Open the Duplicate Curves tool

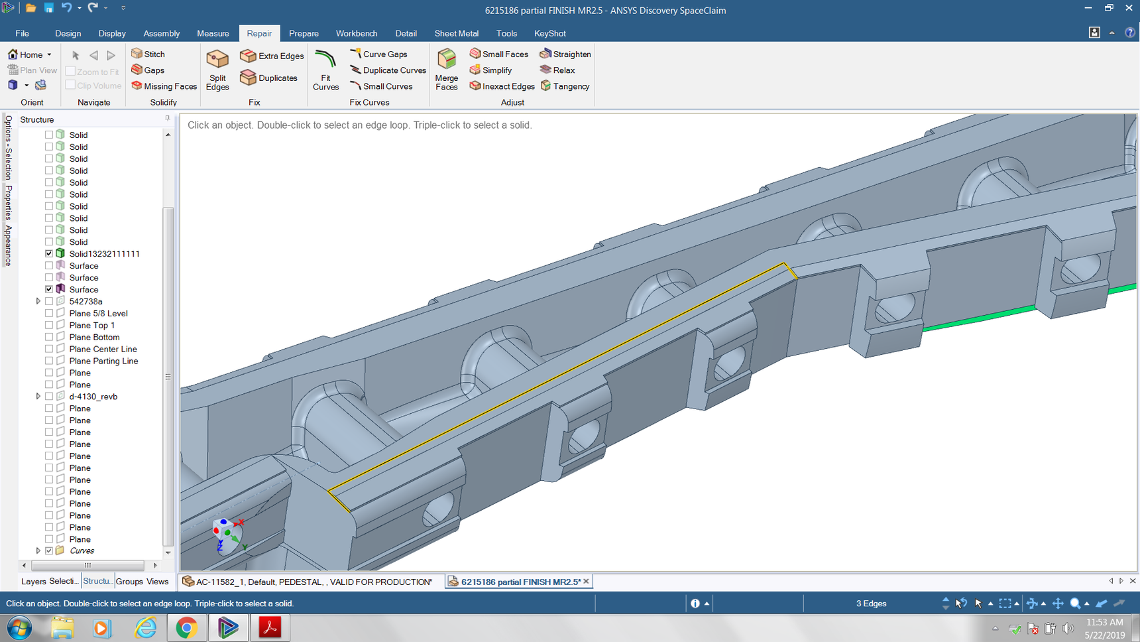388,70
